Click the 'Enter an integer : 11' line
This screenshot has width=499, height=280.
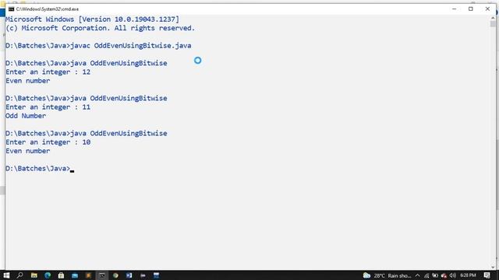(x=48, y=107)
